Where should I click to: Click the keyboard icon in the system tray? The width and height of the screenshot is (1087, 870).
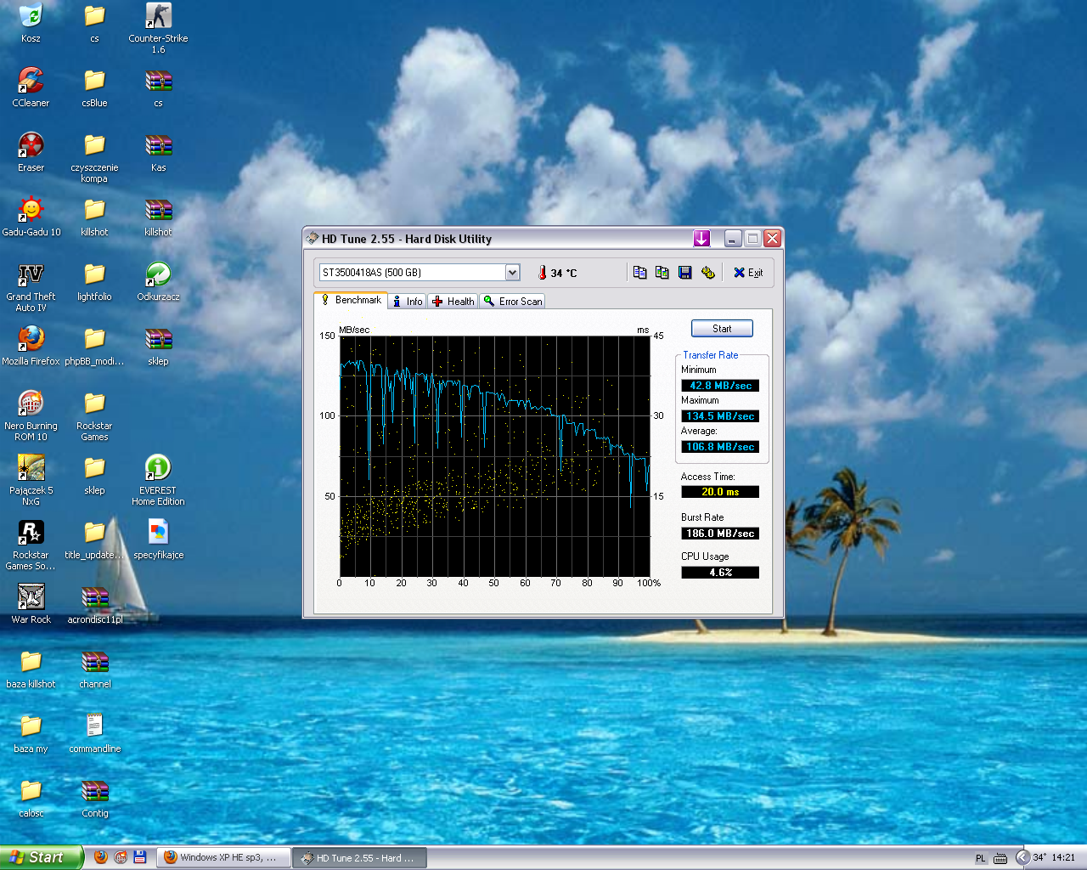[x=1000, y=858]
